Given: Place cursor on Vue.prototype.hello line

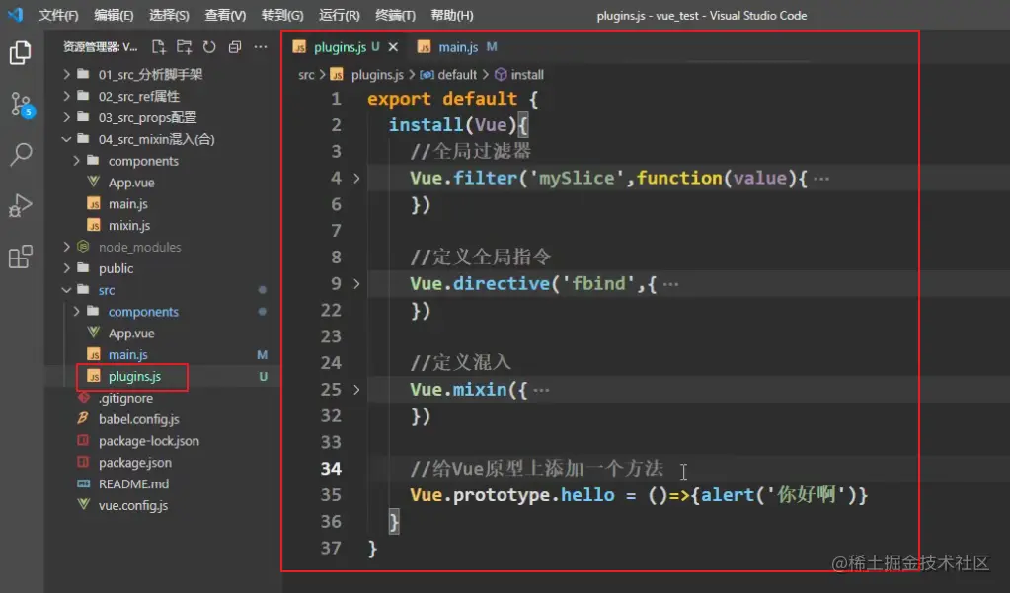Looking at the screenshot, I should pyautogui.click(x=639, y=495).
